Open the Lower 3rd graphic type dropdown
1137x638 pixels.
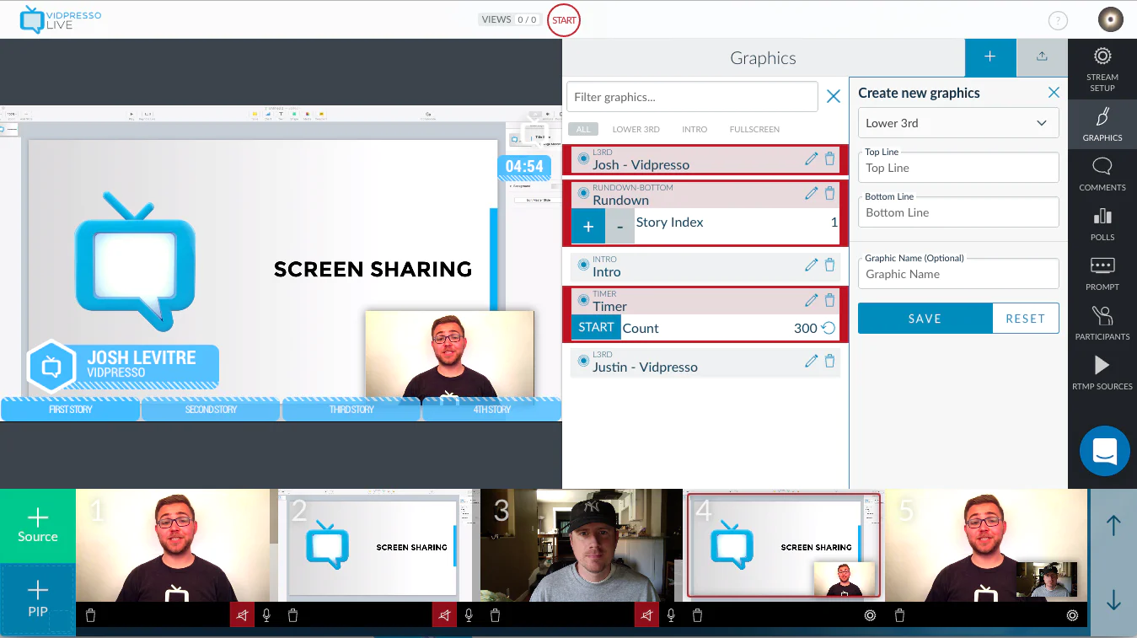[x=958, y=123]
